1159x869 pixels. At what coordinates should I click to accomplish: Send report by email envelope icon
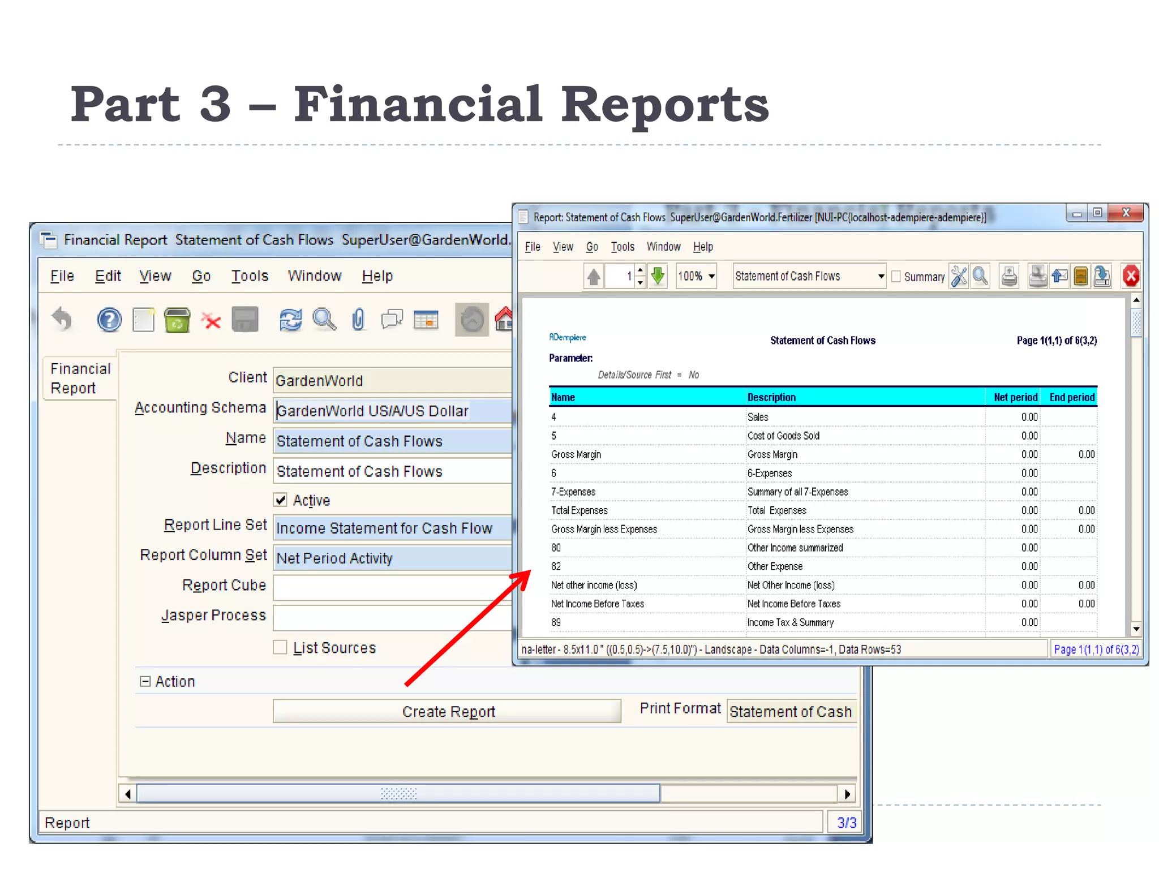coord(1059,277)
